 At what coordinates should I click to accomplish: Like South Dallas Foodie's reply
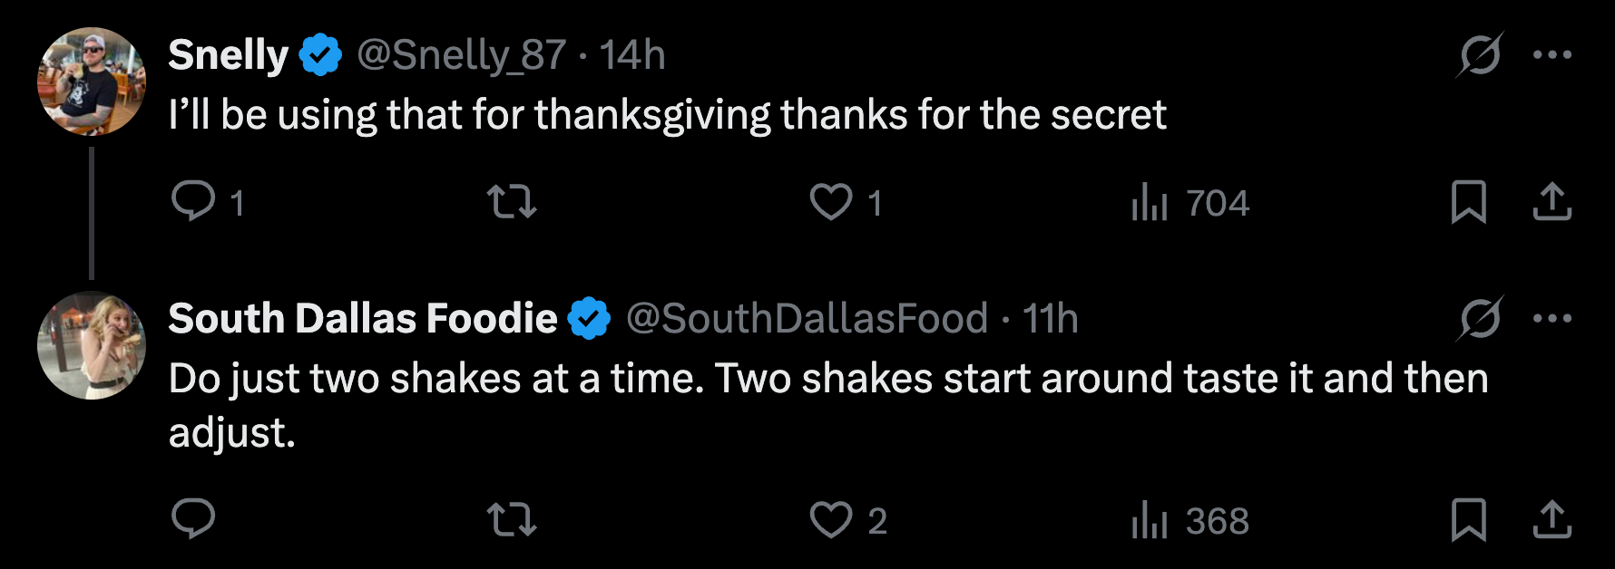coord(831,520)
